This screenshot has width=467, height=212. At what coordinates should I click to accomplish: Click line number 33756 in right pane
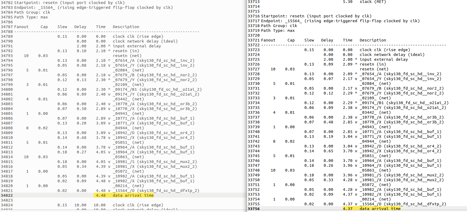pos(254,209)
